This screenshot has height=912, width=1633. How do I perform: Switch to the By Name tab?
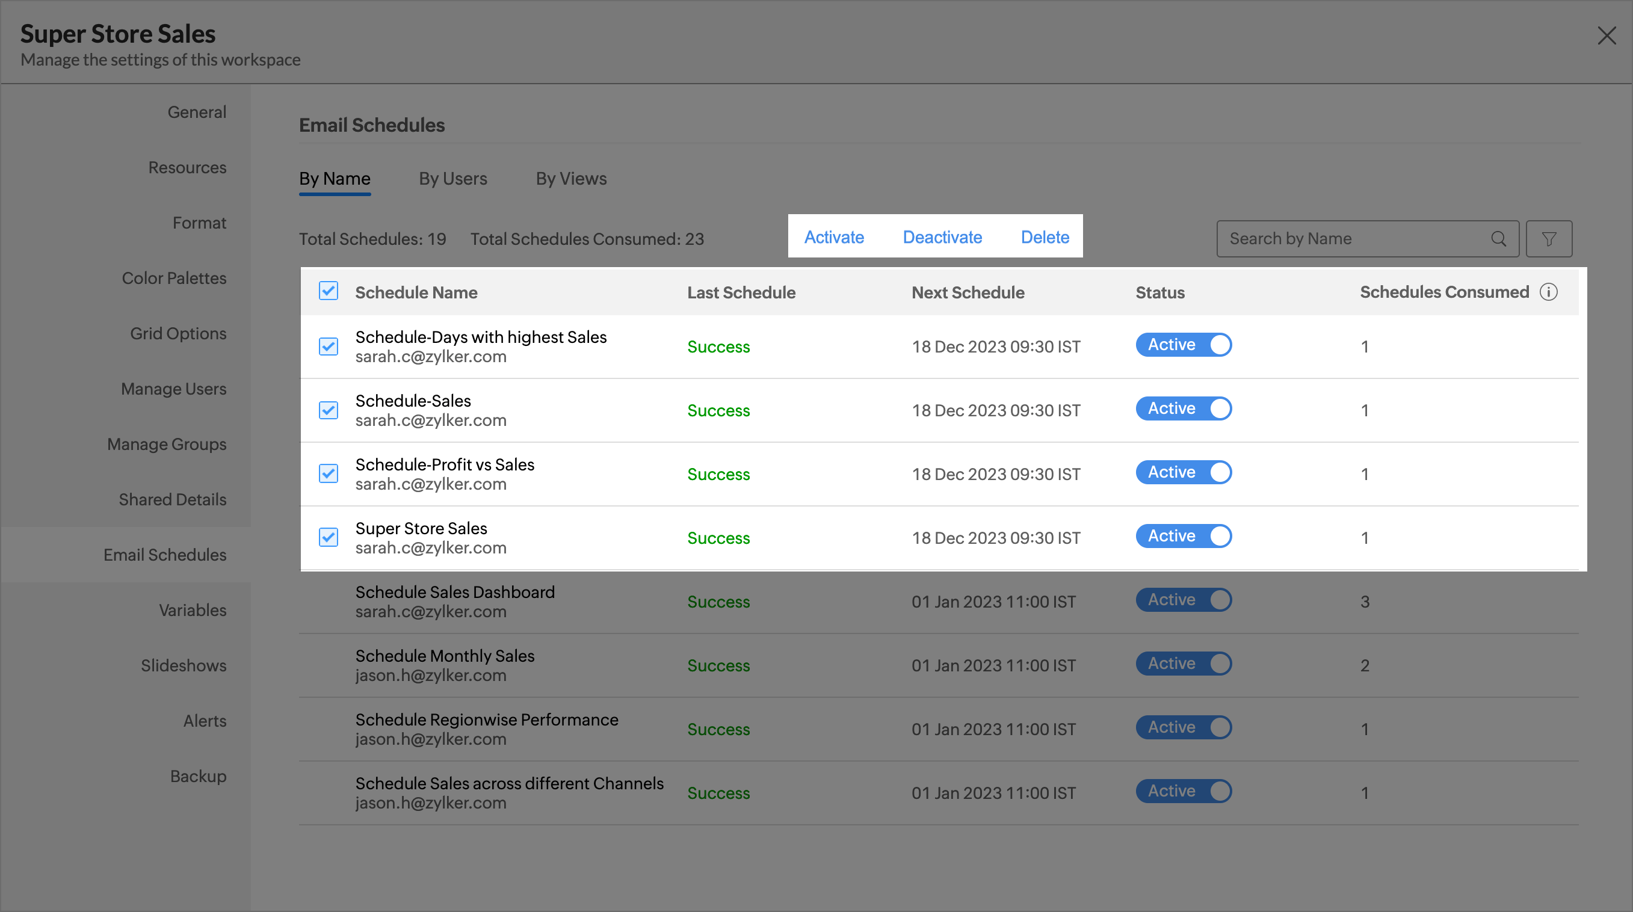coord(335,179)
